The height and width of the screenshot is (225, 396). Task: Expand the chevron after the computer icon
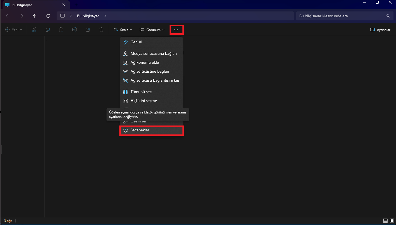71,16
